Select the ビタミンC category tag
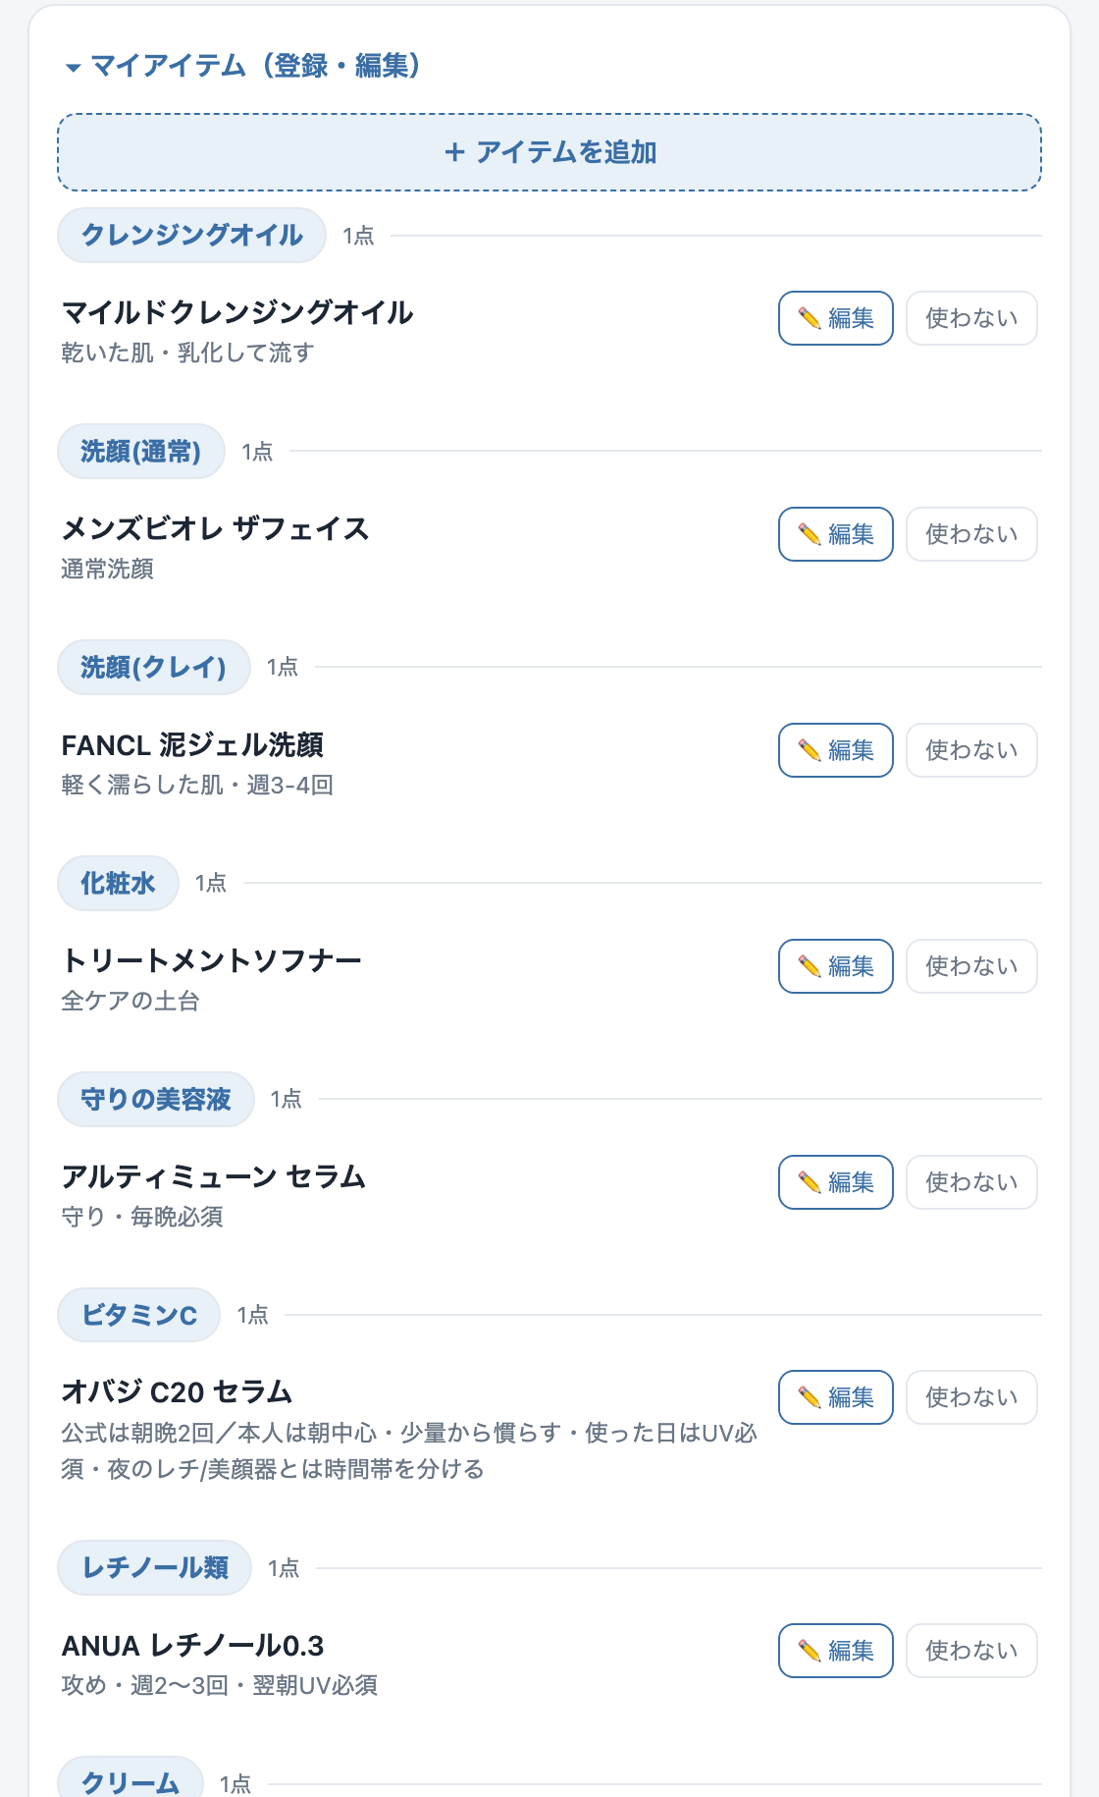The image size is (1099, 1797). (138, 1315)
